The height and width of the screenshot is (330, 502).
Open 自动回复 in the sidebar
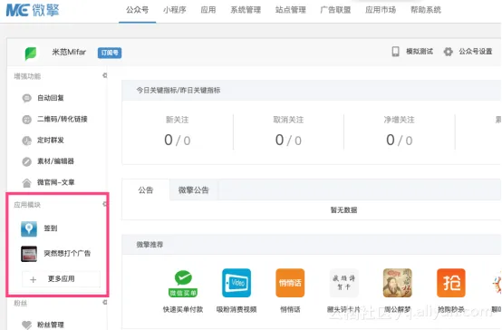pos(51,98)
